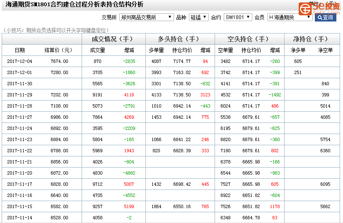Click long change value 3123
Image resolution: width=343 pixels, height=223 pixels.
pyautogui.click(x=205, y=95)
